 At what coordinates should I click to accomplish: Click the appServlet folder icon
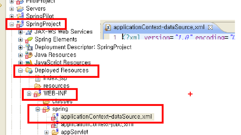(x=55, y=132)
